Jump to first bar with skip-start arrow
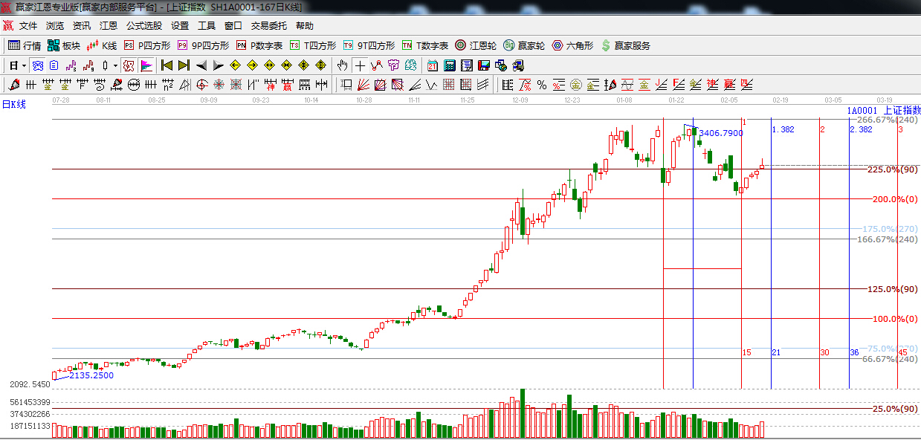The height and width of the screenshot is (440, 921). (167, 65)
